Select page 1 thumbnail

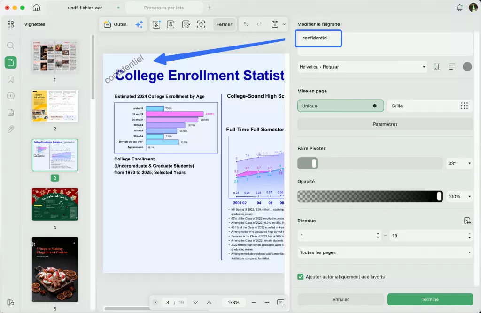pyautogui.click(x=55, y=56)
